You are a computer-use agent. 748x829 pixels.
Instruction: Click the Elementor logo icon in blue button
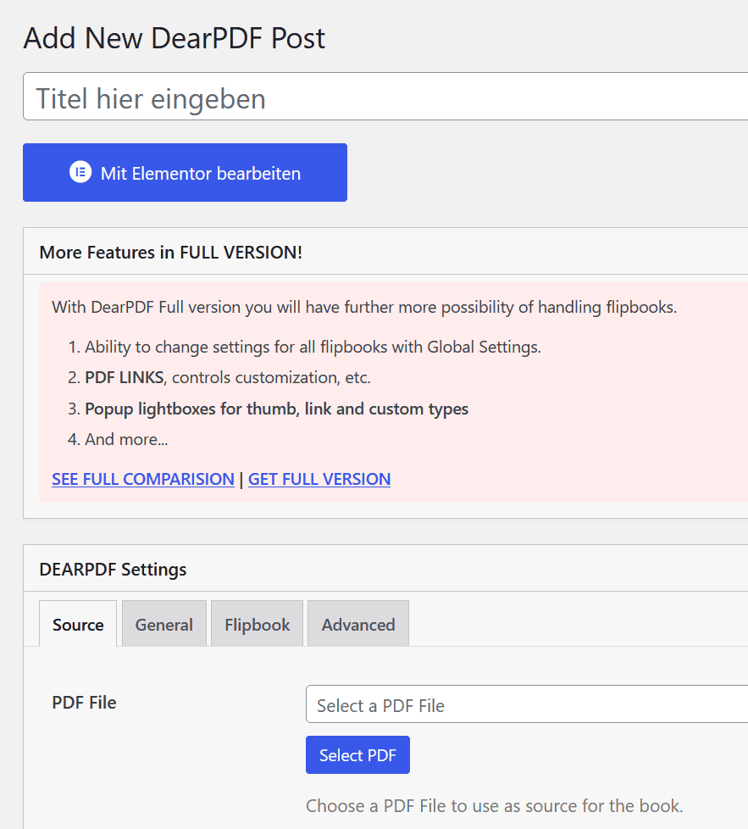coord(80,172)
